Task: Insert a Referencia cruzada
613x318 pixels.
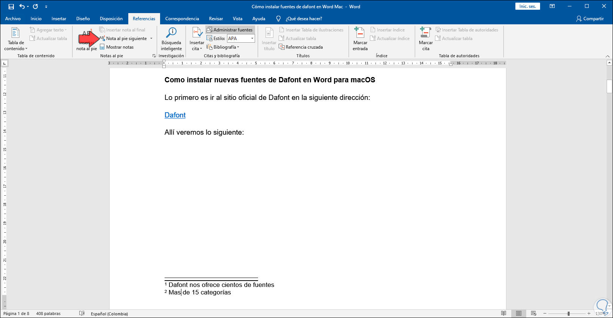Action: pos(301,47)
